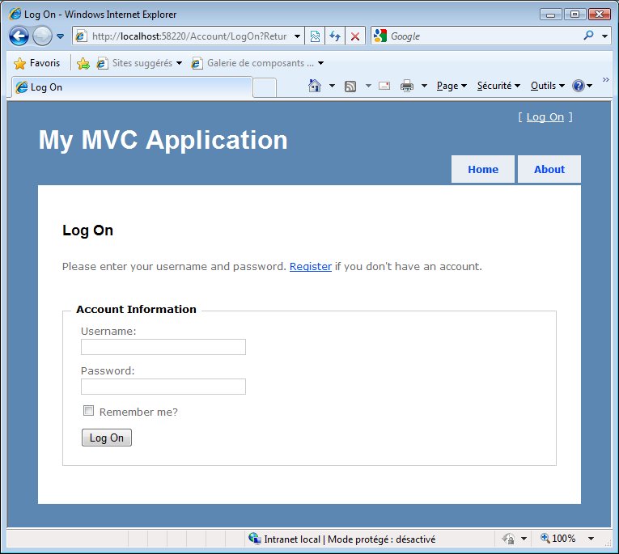Click the RSS feeds icon
Viewport: 619px width, 554px height.
(x=350, y=86)
